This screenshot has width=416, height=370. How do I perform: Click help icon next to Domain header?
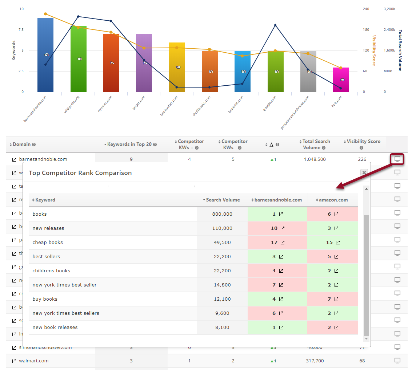[x=34, y=145]
